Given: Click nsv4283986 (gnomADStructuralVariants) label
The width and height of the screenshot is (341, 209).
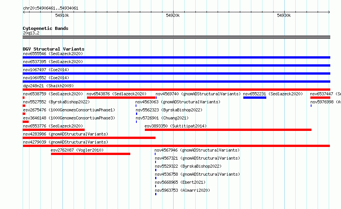Looking at the screenshot, I should pyautogui.click(x=66, y=134).
